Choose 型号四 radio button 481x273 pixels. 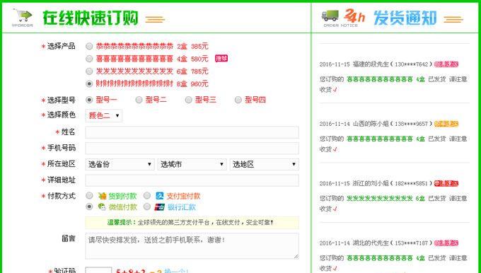coord(238,100)
